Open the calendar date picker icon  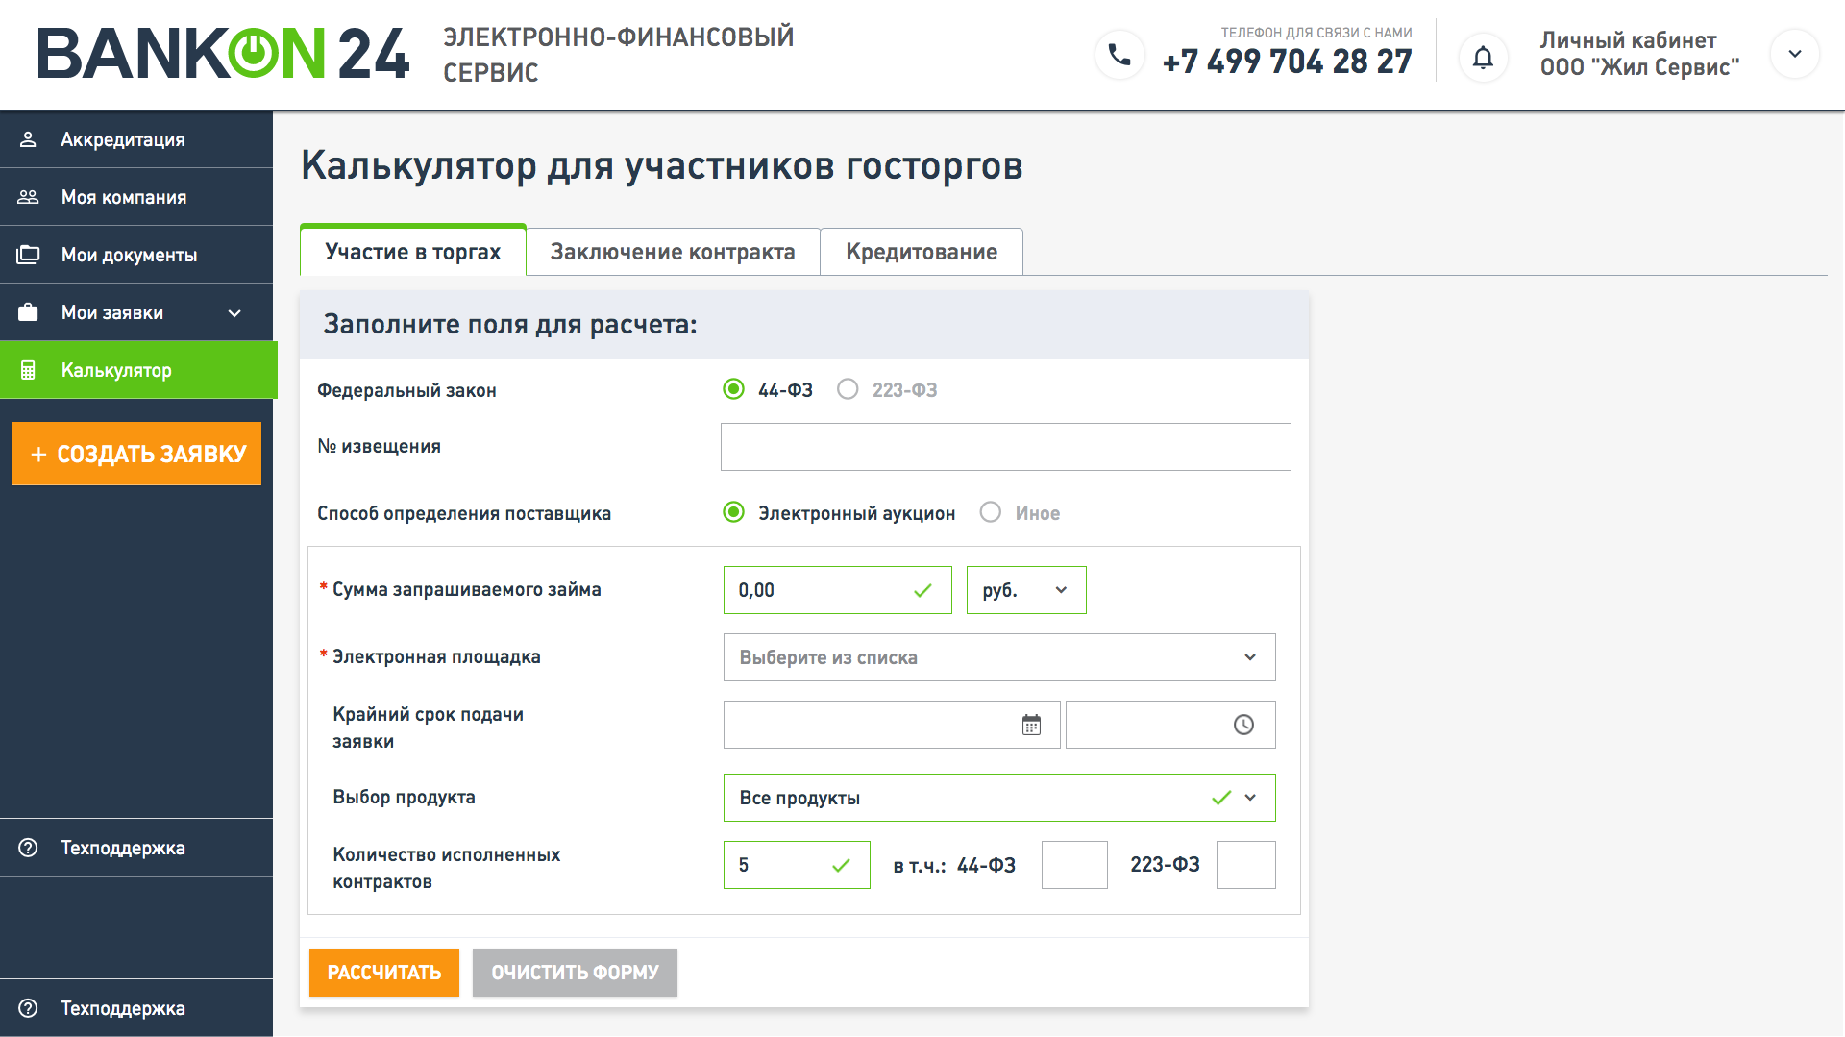pos(1031,725)
